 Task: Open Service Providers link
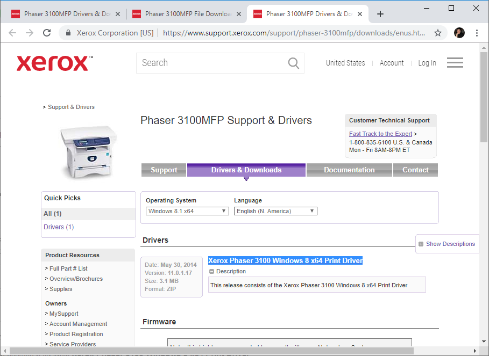pos(73,344)
